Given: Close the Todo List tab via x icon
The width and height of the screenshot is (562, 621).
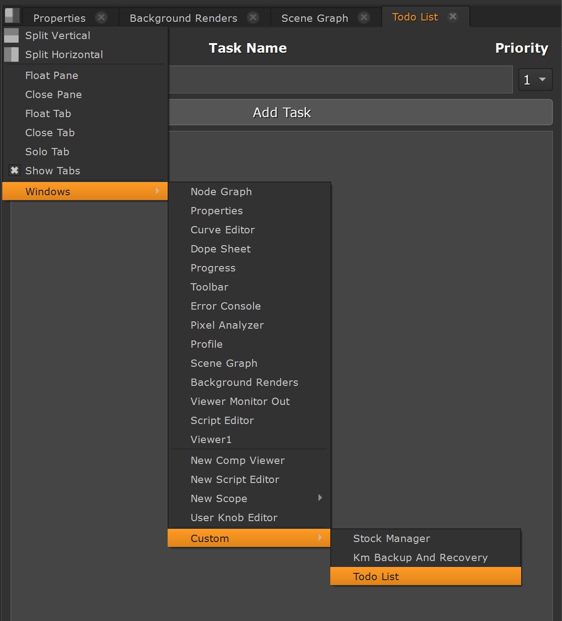Looking at the screenshot, I should point(453,17).
